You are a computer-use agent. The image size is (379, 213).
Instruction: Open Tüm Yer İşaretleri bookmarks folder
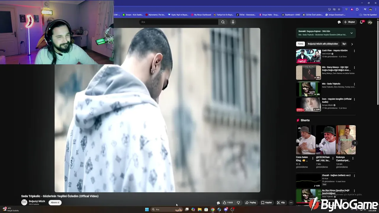pos(368,14)
